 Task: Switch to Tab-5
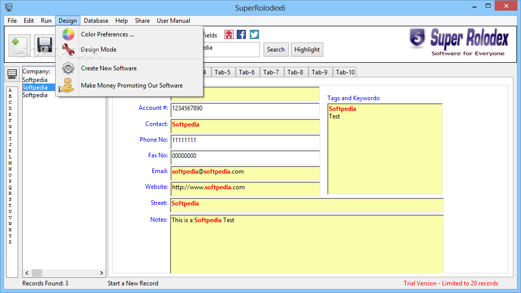click(x=223, y=72)
